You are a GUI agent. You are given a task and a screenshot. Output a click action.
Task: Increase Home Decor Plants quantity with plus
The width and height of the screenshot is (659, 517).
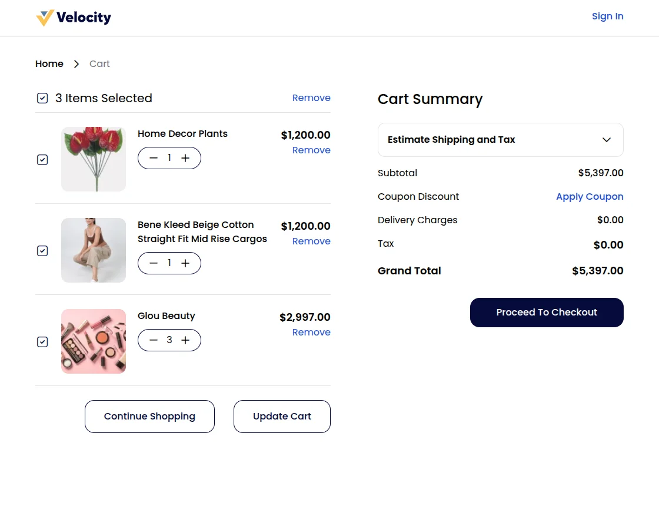pyautogui.click(x=185, y=158)
